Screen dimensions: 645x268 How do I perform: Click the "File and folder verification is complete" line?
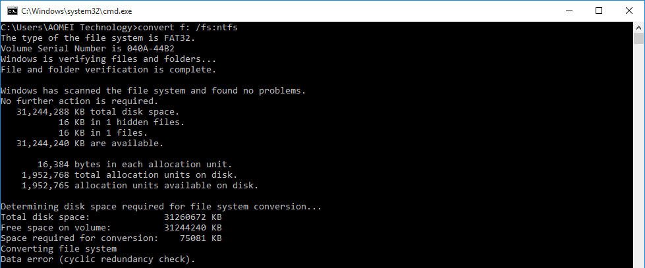coord(109,69)
